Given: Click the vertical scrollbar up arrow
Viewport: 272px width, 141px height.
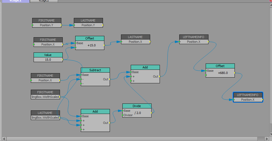Looking at the screenshot, I should 271,5.
